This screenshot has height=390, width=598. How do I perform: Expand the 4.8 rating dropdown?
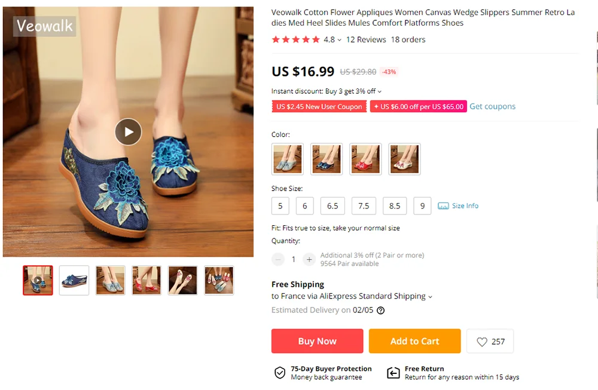(340, 40)
